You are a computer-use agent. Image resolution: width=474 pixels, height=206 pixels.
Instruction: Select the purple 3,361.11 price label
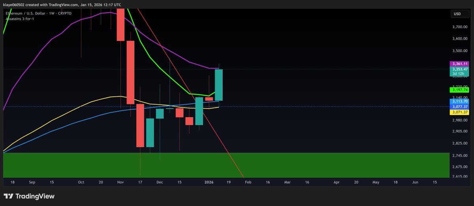coord(459,64)
